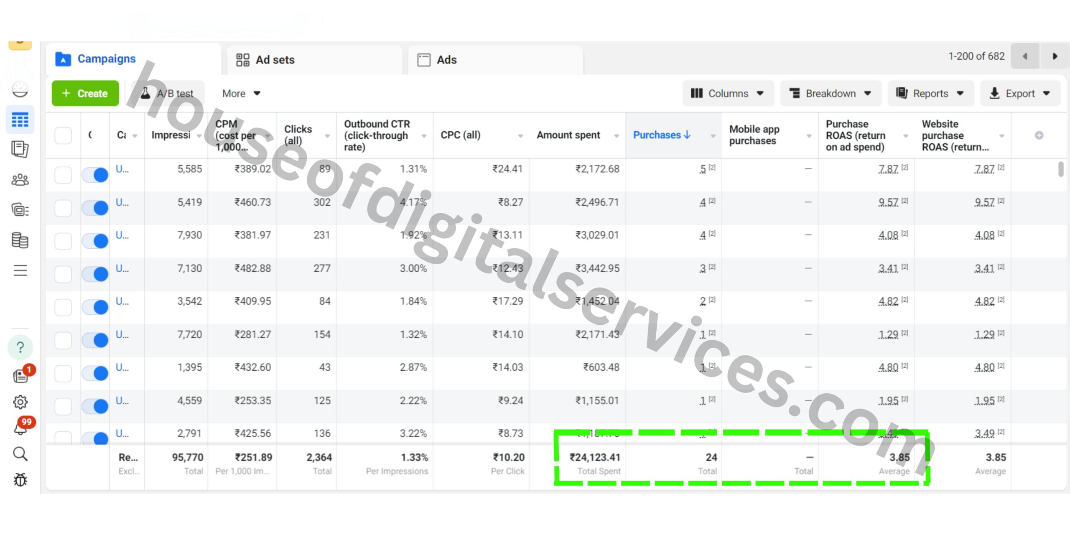Image resolution: width=1070 pixels, height=535 pixels.
Task: Open the campaigns table view icon in sidebar
Action: point(20,120)
